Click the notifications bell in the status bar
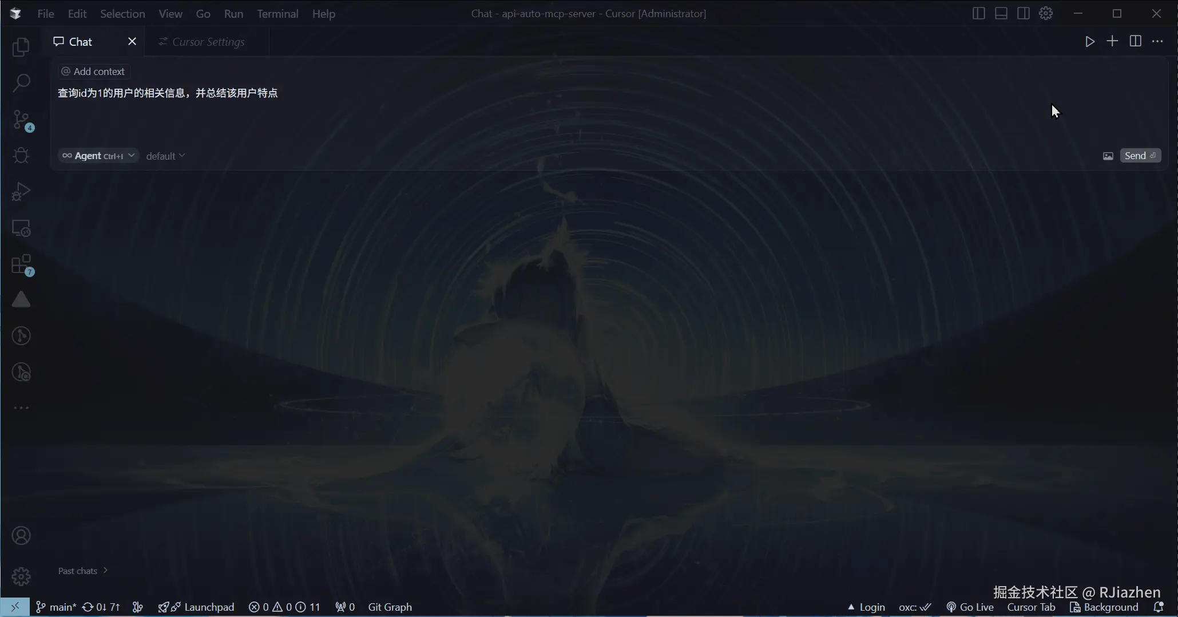This screenshot has height=617, width=1178. click(1159, 607)
